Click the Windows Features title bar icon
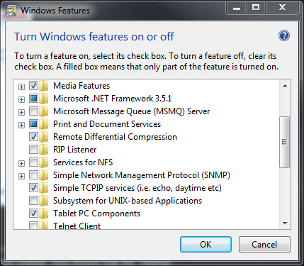Image resolution: width=304 pixels, height=266 pixels. [x=11, y=11]
